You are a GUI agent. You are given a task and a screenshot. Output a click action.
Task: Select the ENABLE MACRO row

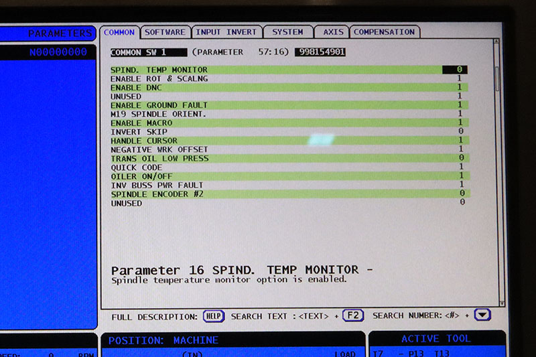pos(289,123)
